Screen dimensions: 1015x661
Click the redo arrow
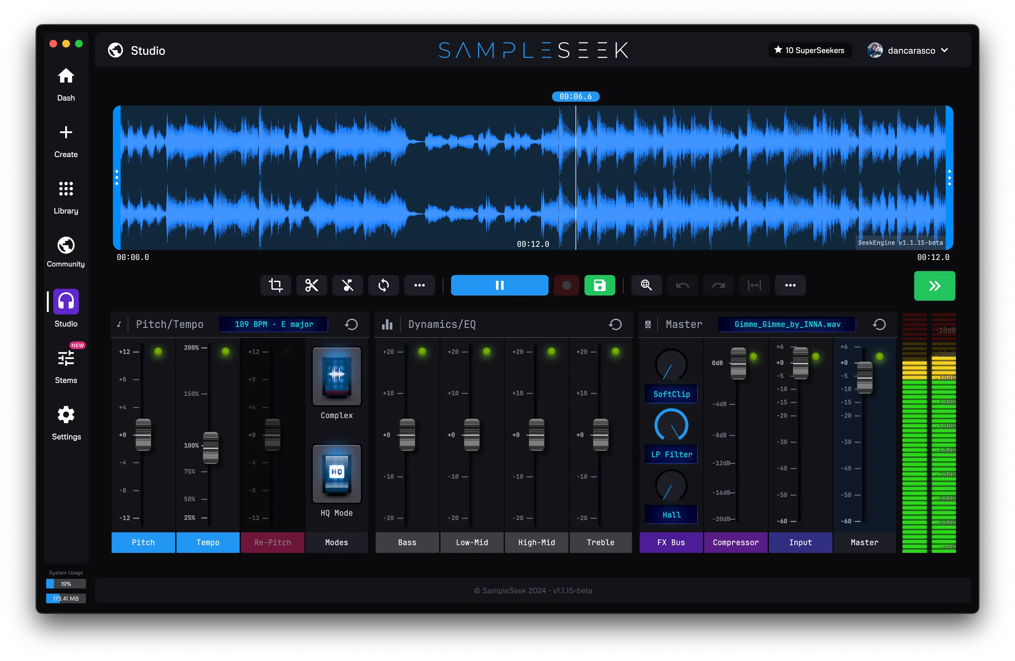click(718, 285)
